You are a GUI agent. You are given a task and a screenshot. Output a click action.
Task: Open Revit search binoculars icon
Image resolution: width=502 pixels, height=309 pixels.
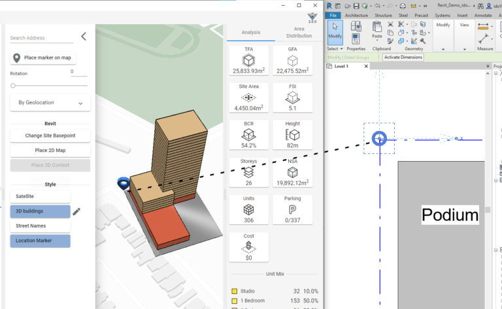(480, 6)
